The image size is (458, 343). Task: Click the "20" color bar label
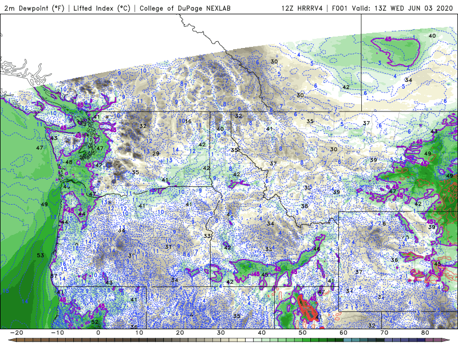(180, 333)
